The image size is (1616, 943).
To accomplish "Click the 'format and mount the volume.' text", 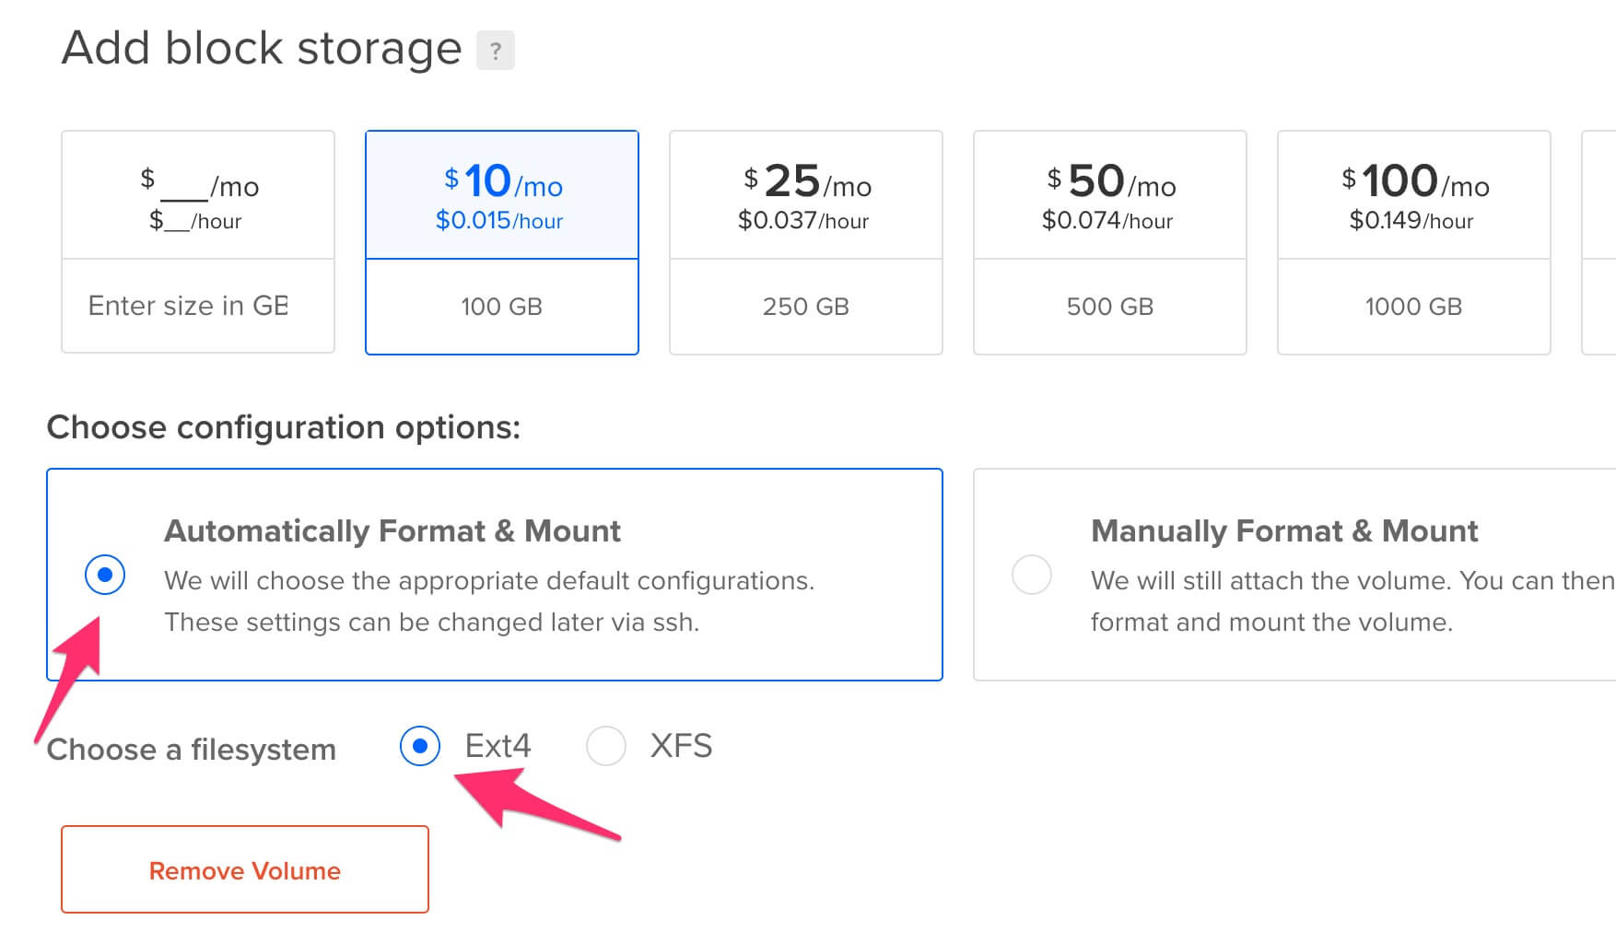I will click(1271, 623).
